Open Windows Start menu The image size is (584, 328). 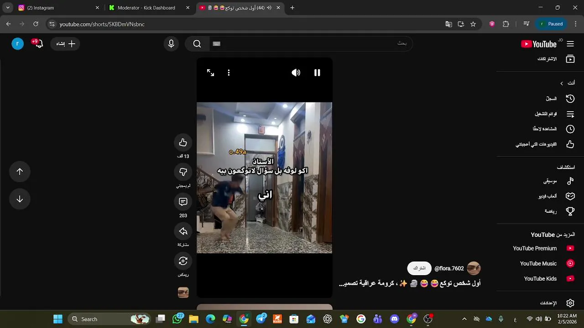(58, 319)
